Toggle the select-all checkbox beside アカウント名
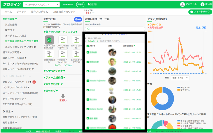Image resolution: width=213 pixels, height=133 pixels. click(87, 46)
